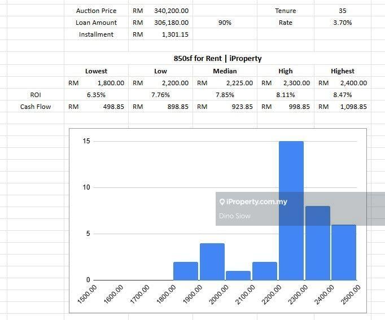Select the Auction Price value cell 340,200.00
Screen dimensions: 385x320
(x=171, y=11)
